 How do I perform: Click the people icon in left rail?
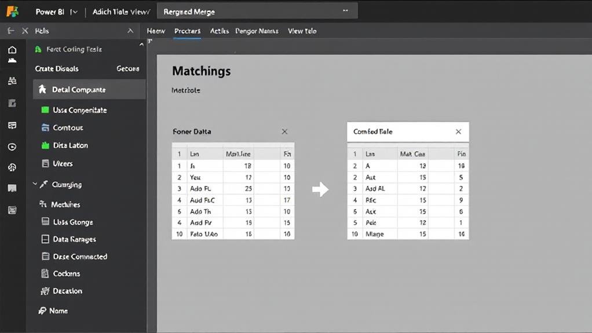point(12,81)
